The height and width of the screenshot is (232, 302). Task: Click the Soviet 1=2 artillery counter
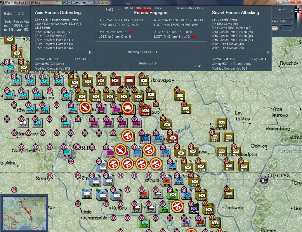click(144, 81)
